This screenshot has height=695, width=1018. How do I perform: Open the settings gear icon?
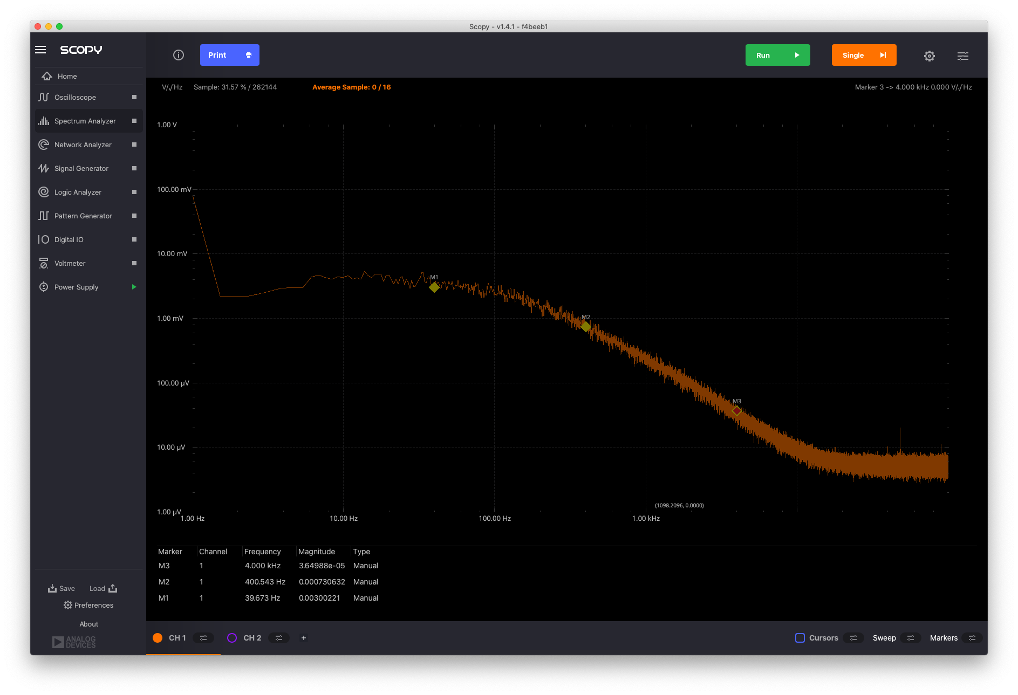click(x=930, y=56)
